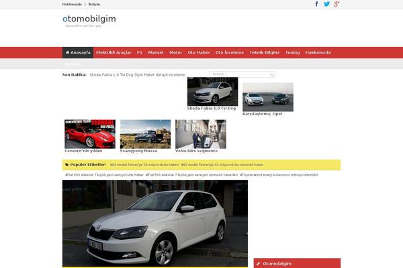This screenshot has height=268, width=403.
Task: Open the Teknik Bilgiler menu item
Action: pyautogui.click(x=265, y=52)
